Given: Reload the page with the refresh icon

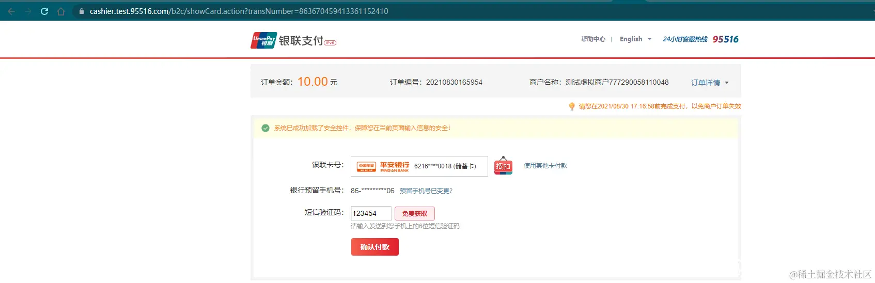Looking at the screenshot, I should pos(44,11).
